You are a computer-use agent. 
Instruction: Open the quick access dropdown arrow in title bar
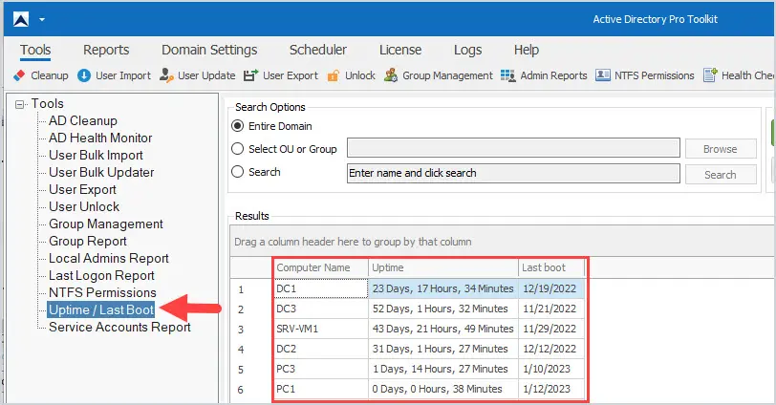(x=42, y=20)
